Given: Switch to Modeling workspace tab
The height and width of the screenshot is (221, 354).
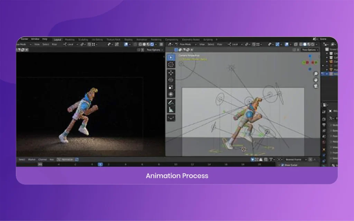Looking at the screenshot, I should click(69, 39).
